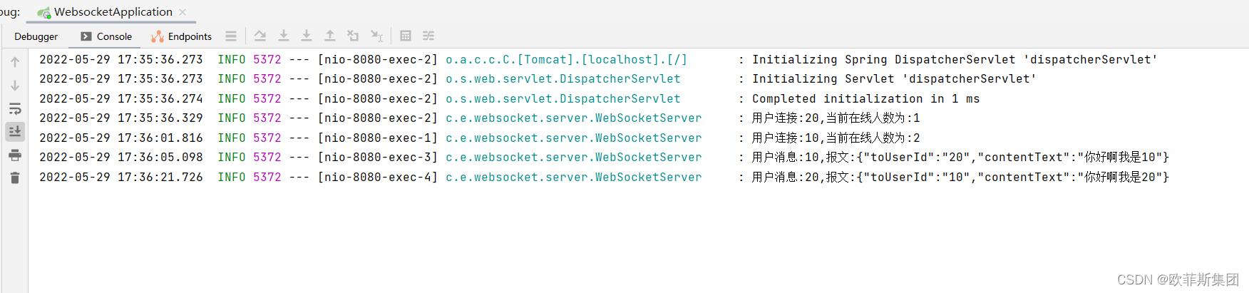Close the WebsocketApplication debug tab
The height and width of the screenshot is (293, 1249).
click(x=183, y=12)
